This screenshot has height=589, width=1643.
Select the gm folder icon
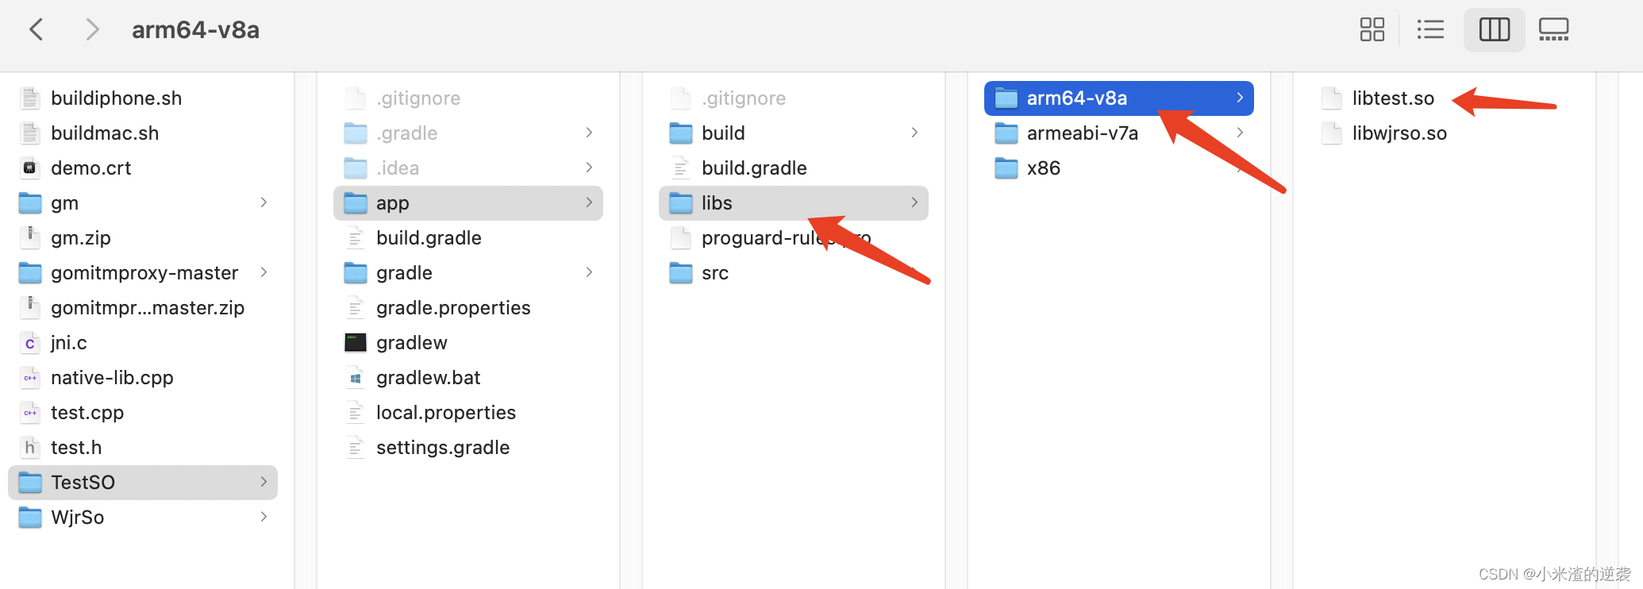pos(30,203)
